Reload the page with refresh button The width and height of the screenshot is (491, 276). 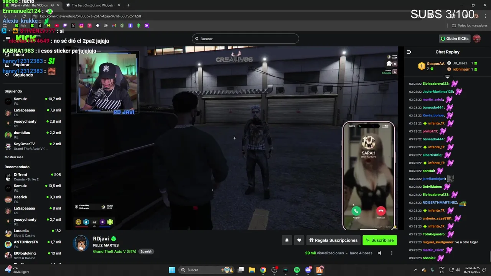[x=24, y=16]
